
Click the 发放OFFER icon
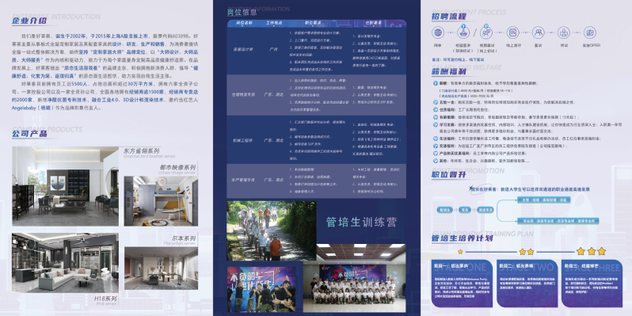click(590, 32)
